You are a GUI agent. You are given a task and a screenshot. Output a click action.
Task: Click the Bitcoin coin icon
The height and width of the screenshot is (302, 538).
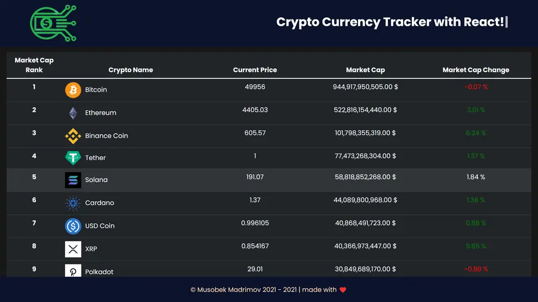coord(73,90)
